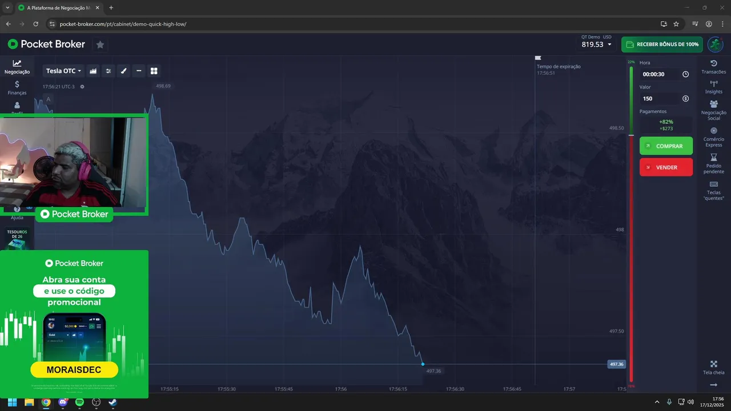Collapse the right sidebar with arrow

pyautogui.click(x=713, y=385)
